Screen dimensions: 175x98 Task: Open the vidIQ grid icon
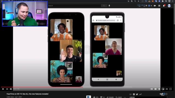click(x=130, y=94)
